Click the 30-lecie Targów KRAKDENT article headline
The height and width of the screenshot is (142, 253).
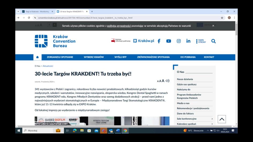83,74
